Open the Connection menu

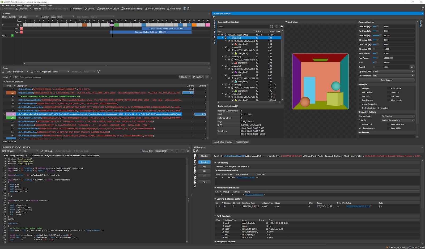[11, 5]
